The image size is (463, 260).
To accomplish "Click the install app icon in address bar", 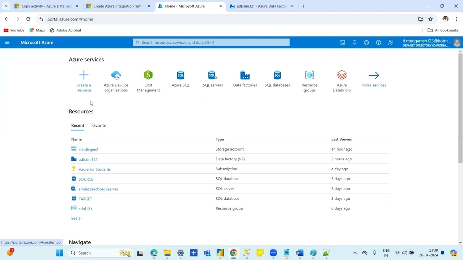I will (421, 19).
